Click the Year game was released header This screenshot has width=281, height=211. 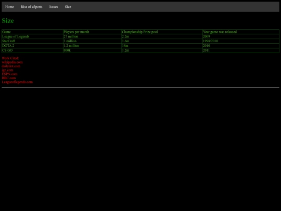pyautogui.click(x=241, y=32)
